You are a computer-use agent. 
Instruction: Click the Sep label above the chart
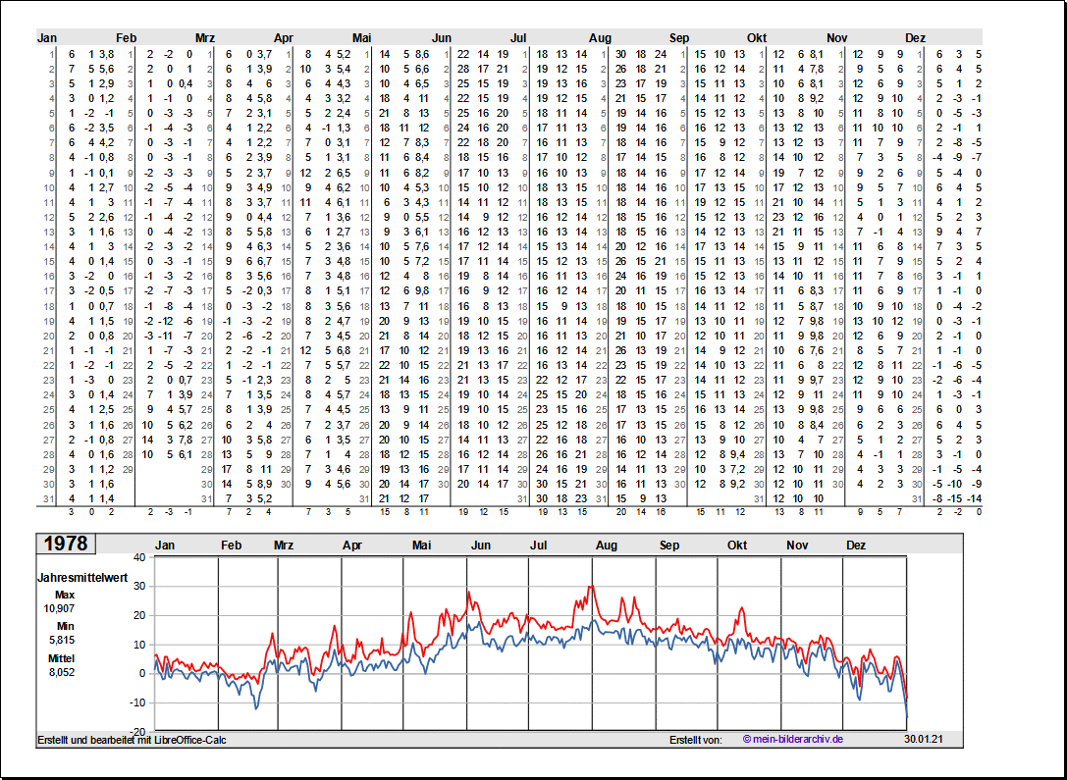pos(669,546)
